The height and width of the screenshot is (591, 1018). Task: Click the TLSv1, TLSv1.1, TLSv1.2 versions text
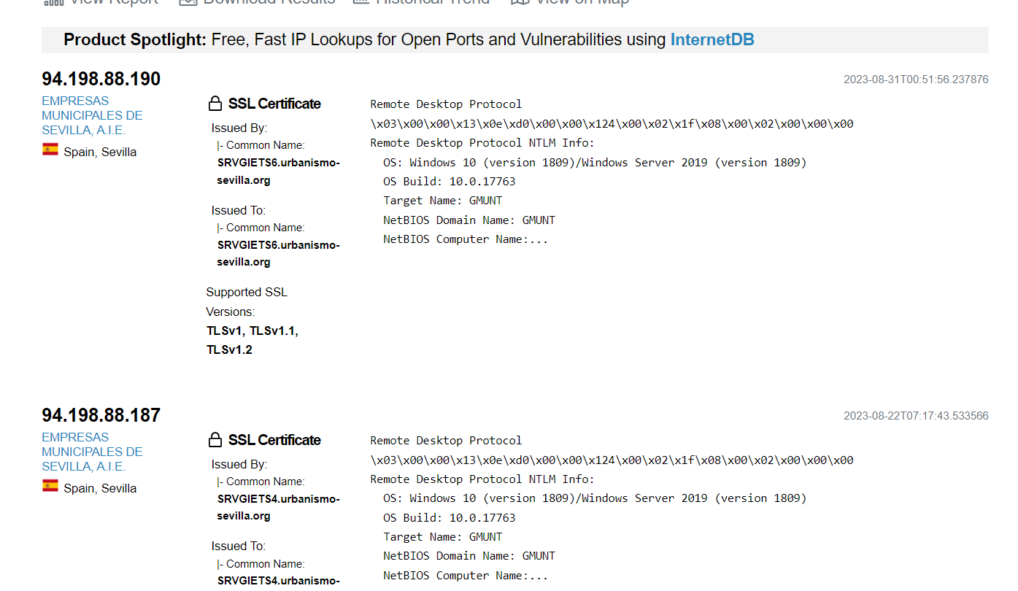click(252, 340)
